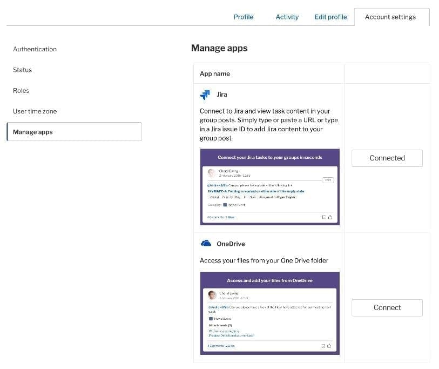Switch to the Activity tab
The image size is (439, 369).
point(287,17)
